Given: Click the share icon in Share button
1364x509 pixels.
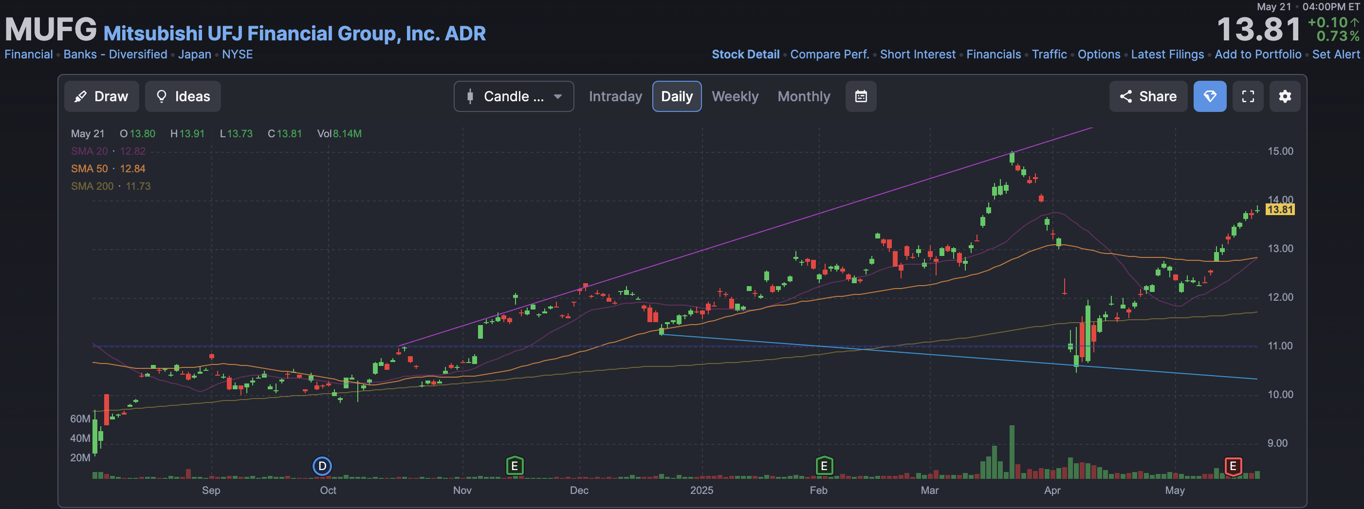Looking at the screenshot, I should point(1126,96).
